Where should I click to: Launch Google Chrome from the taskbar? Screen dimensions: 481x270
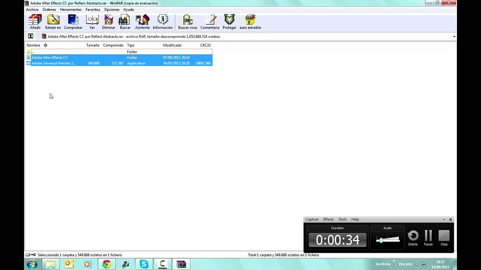106,264
